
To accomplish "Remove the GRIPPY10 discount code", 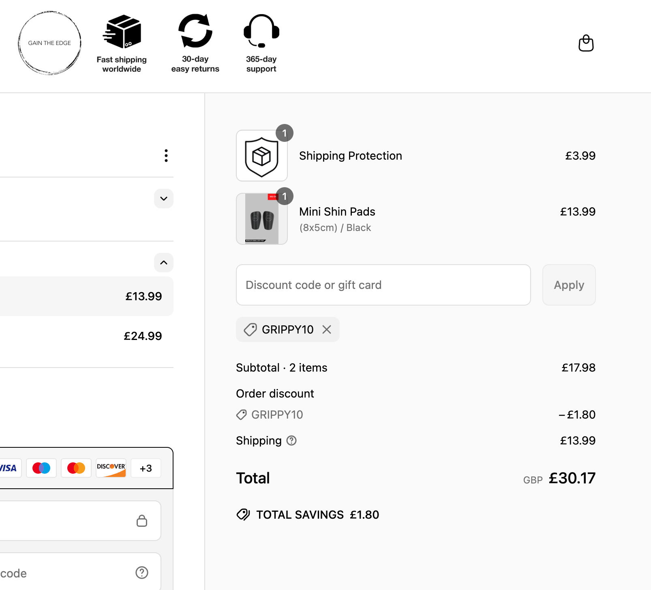I will [x=327, y=329].
